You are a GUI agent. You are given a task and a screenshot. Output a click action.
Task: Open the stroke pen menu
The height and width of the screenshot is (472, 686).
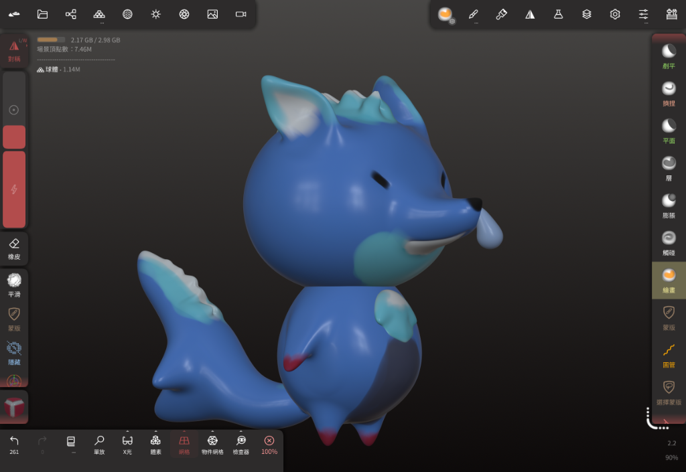(474, 15)
